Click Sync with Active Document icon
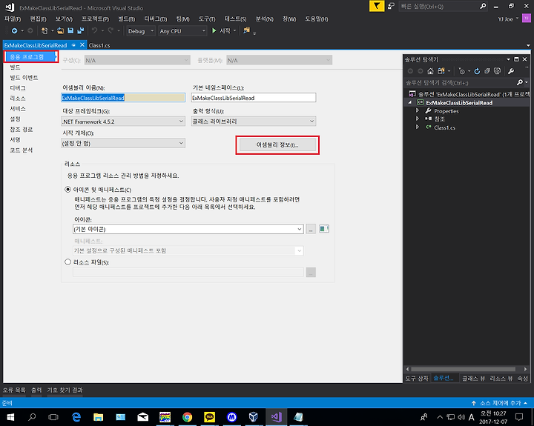The width and height of the screenshot is (534, 426). point(441,71)
